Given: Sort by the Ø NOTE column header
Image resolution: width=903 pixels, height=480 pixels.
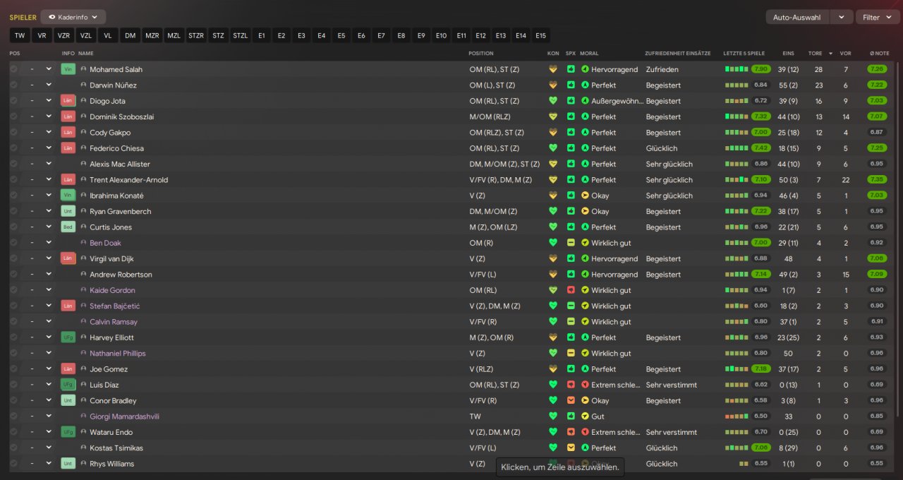Looking at the screenshot, I should [x=879, y=54].
